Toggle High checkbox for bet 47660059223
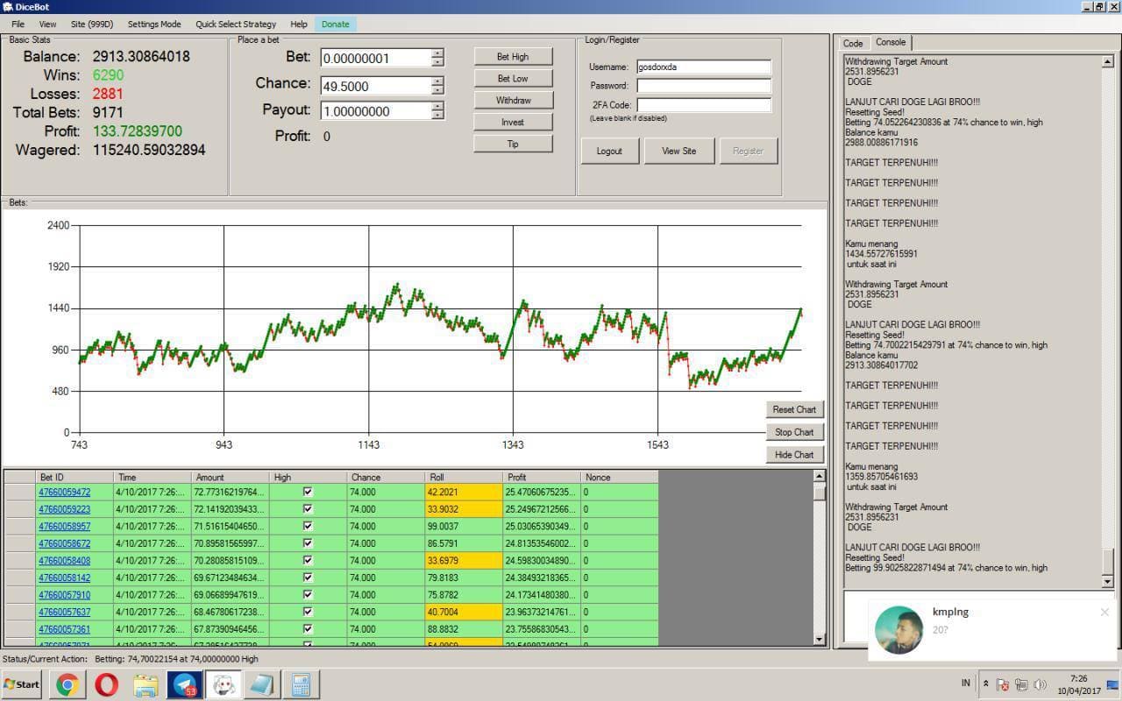1122x701 pixels. tap(308, 509)
